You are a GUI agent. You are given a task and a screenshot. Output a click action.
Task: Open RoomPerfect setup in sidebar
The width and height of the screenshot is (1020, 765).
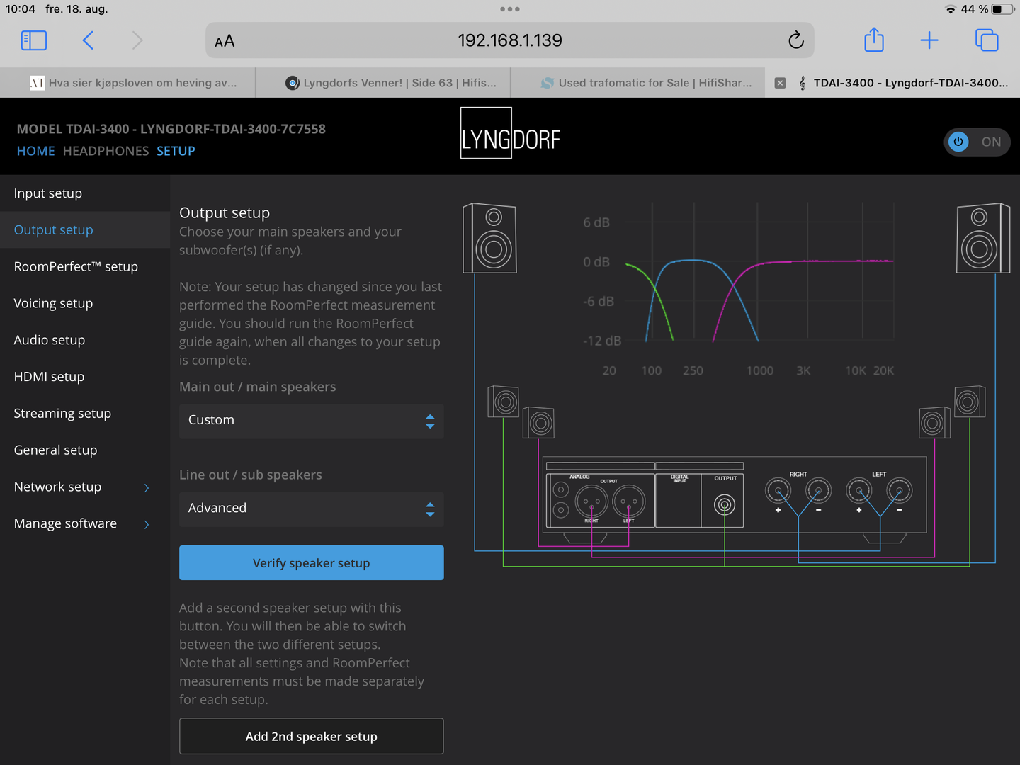click(x=85, y=267)
